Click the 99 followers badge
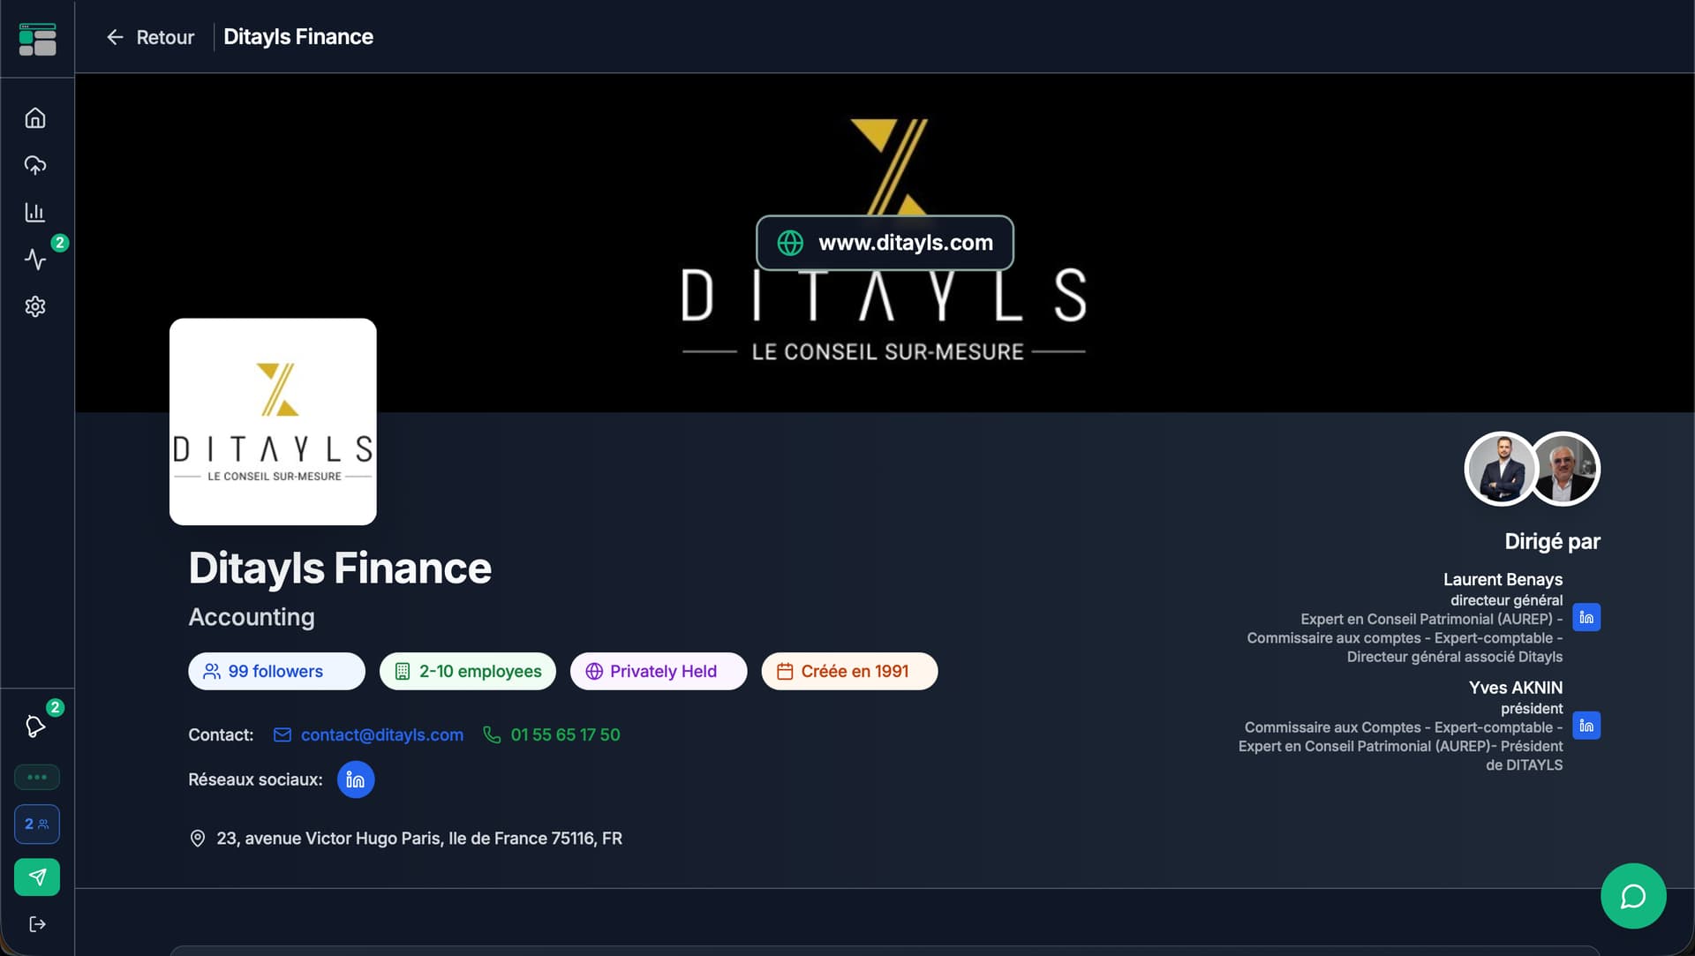The height and width of the screenshot is (956, 1695). click(x=275, y=671)
